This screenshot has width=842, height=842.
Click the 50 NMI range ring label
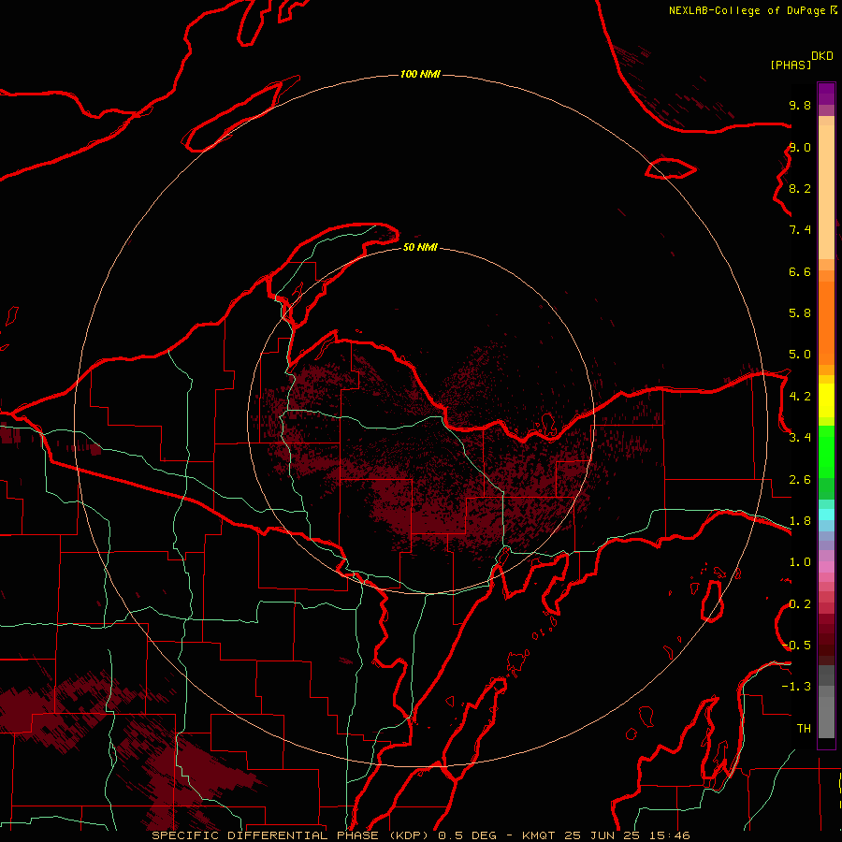pos(420,247)
